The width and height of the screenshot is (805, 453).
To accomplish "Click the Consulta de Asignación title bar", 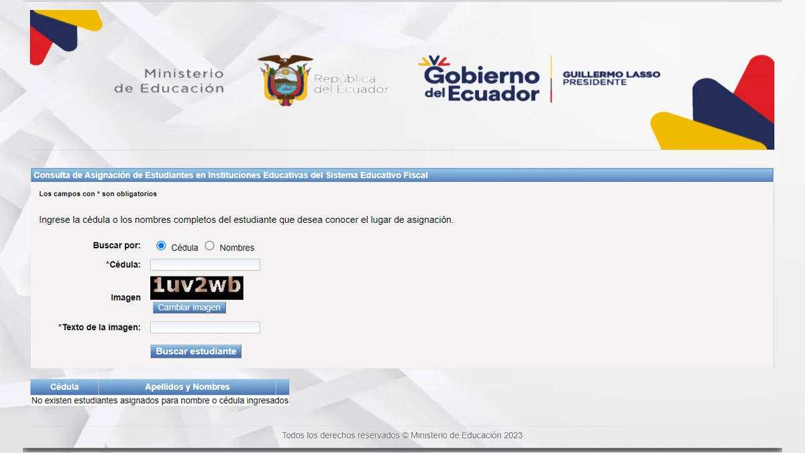I will tap(231, 175).
